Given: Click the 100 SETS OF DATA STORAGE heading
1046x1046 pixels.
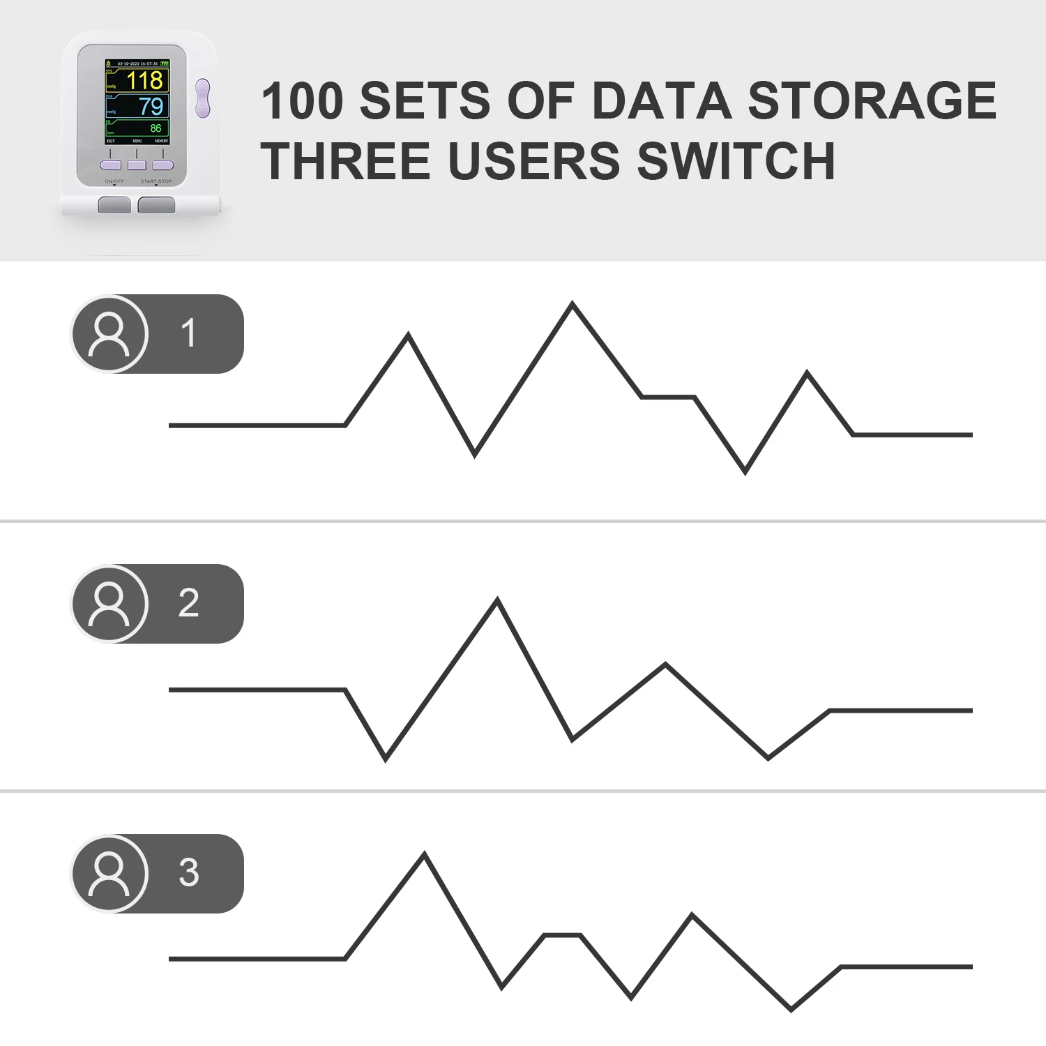Looking at the screenshot, I should click(x=629, y=100).
